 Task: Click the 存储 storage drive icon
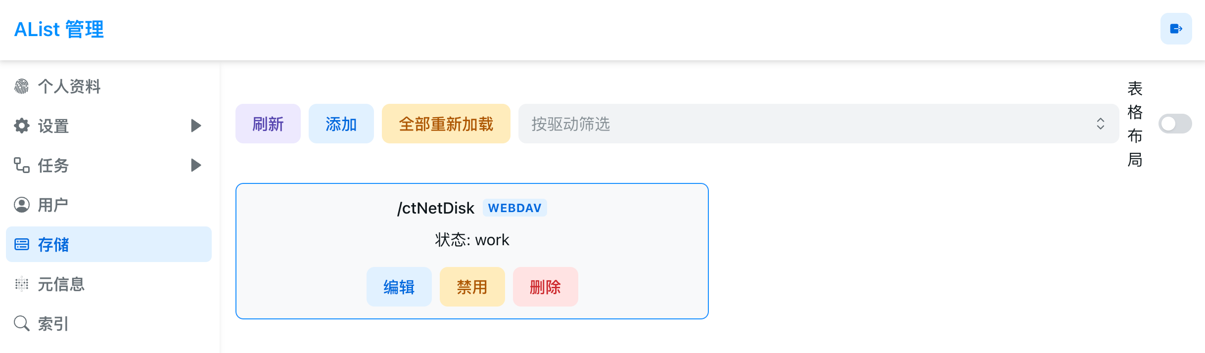[21, 244]
